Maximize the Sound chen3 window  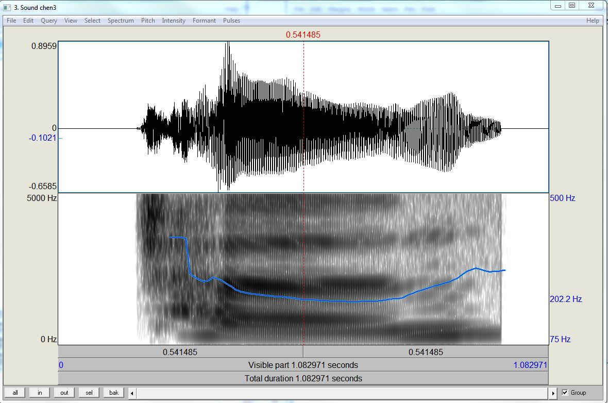[x=572, y=6]
